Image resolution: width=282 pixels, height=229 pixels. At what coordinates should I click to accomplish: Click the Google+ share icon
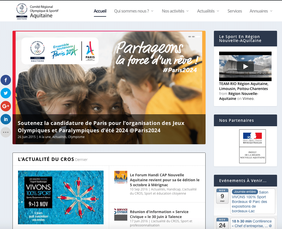pyautogui.click(x=6, y=106)
